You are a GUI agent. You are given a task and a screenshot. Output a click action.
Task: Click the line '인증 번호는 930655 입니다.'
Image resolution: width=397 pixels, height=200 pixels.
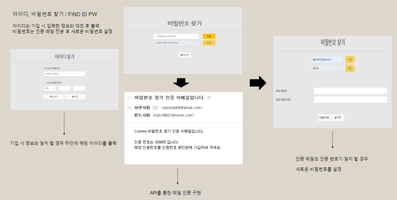pos(156,142)
